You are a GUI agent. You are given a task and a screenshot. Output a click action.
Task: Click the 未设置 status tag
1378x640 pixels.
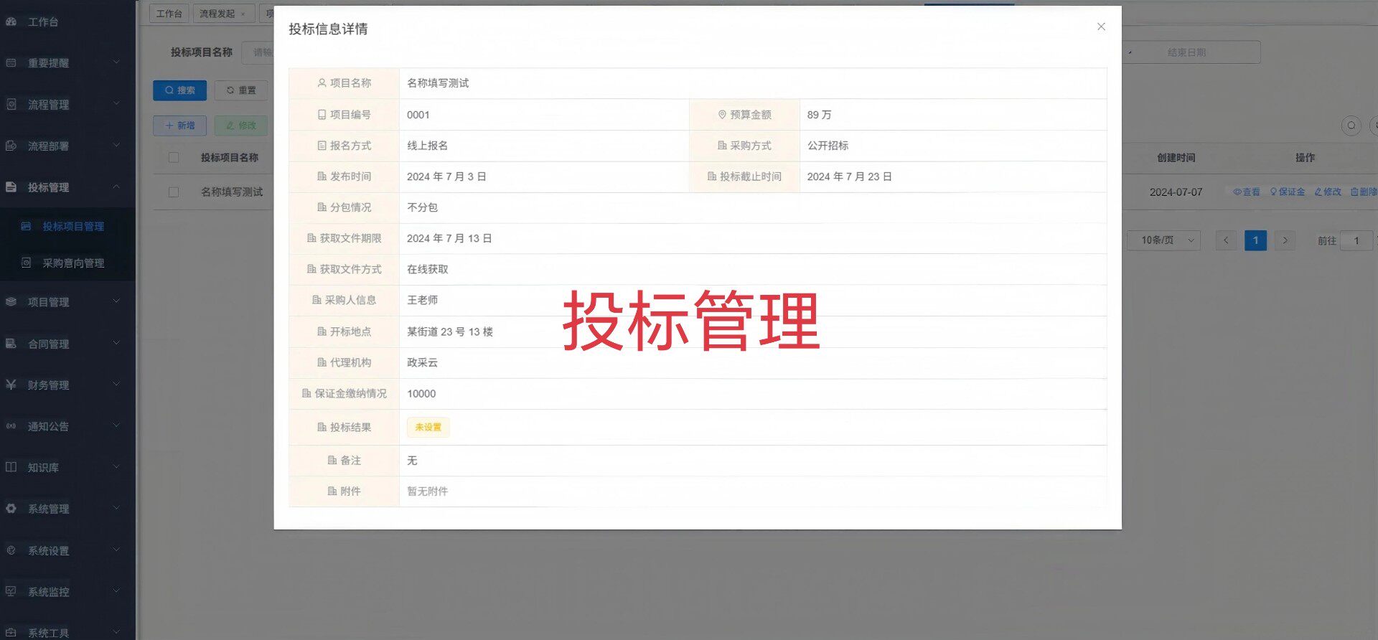428,427
